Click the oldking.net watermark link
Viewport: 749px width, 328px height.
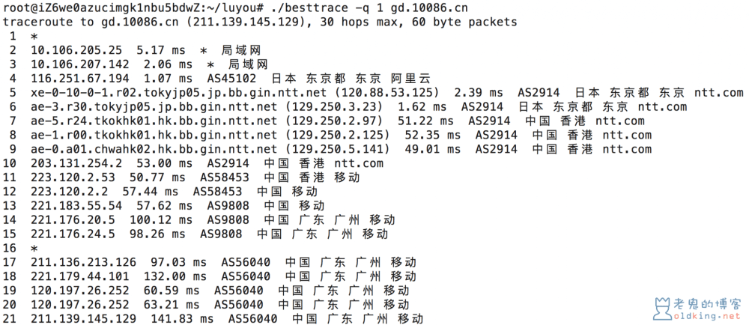(x=707, y=316)
